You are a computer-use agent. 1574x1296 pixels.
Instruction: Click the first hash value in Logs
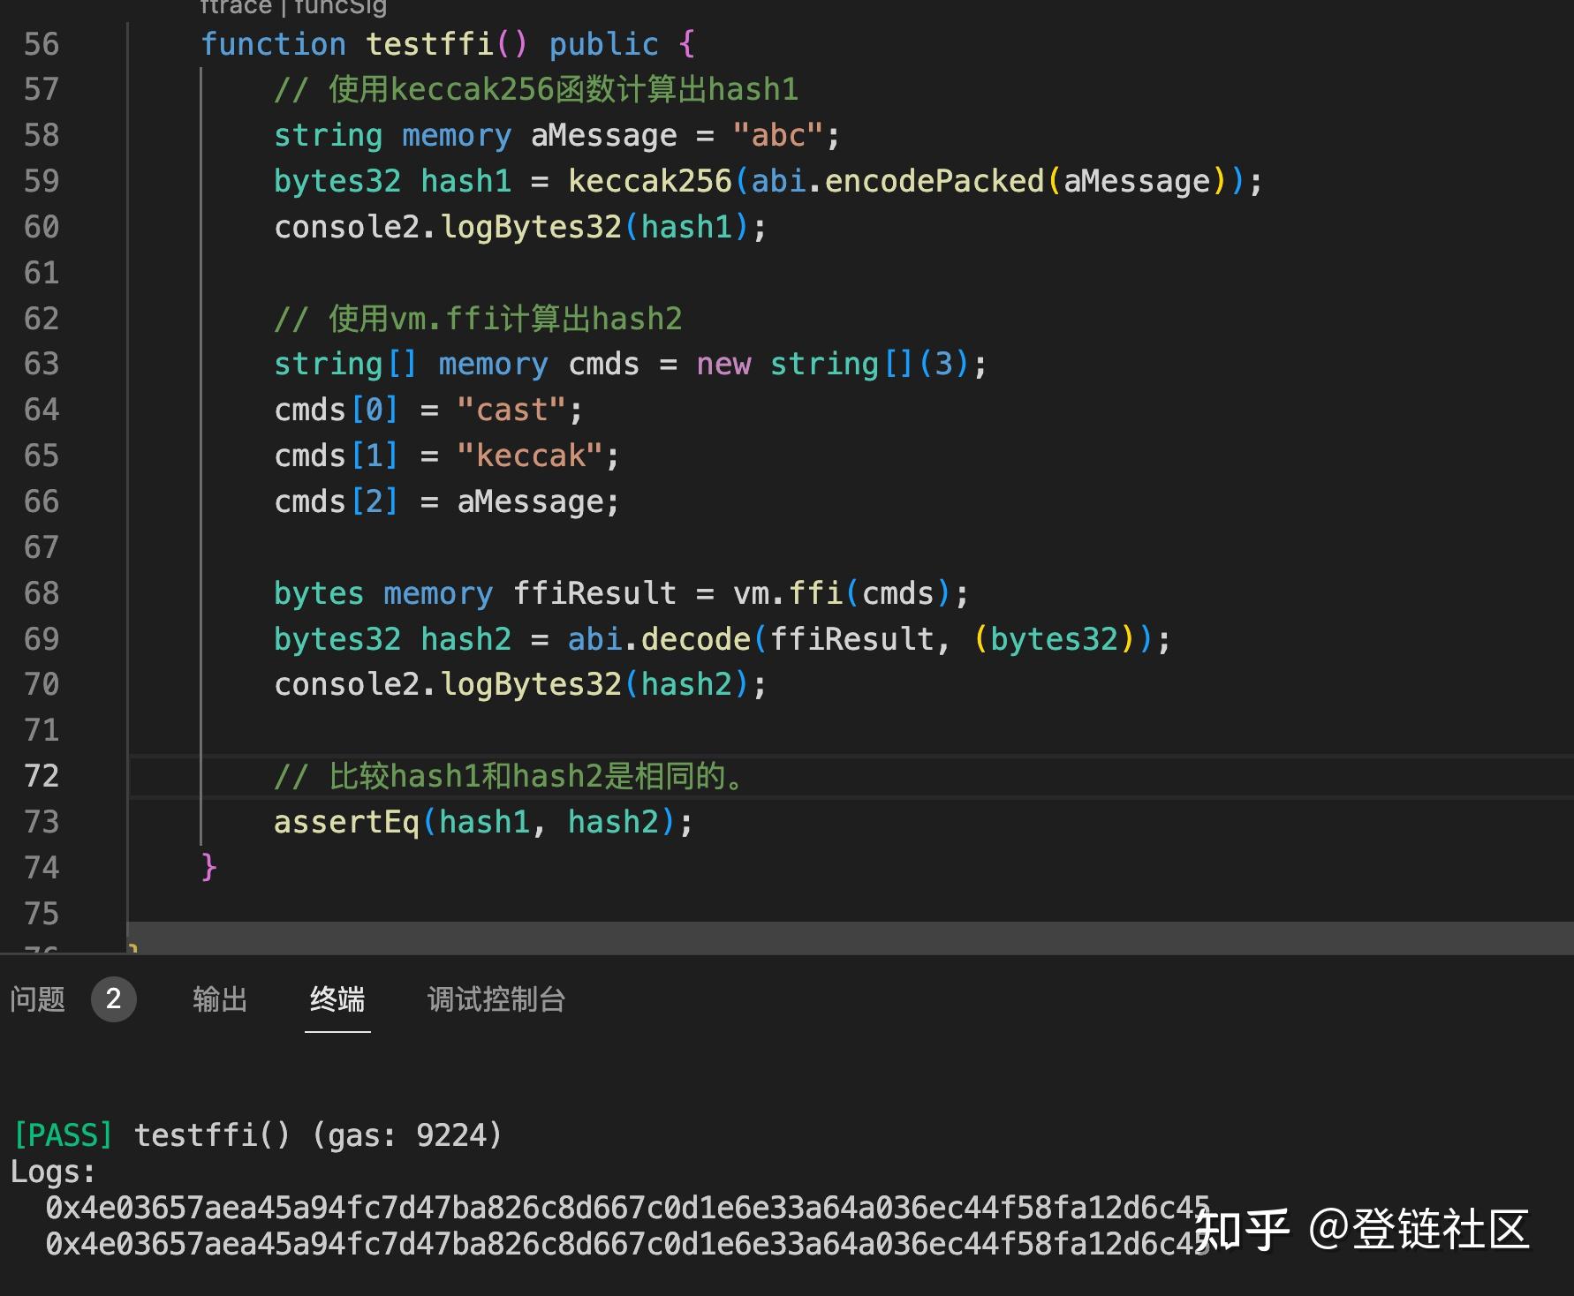click(618, 1209)
